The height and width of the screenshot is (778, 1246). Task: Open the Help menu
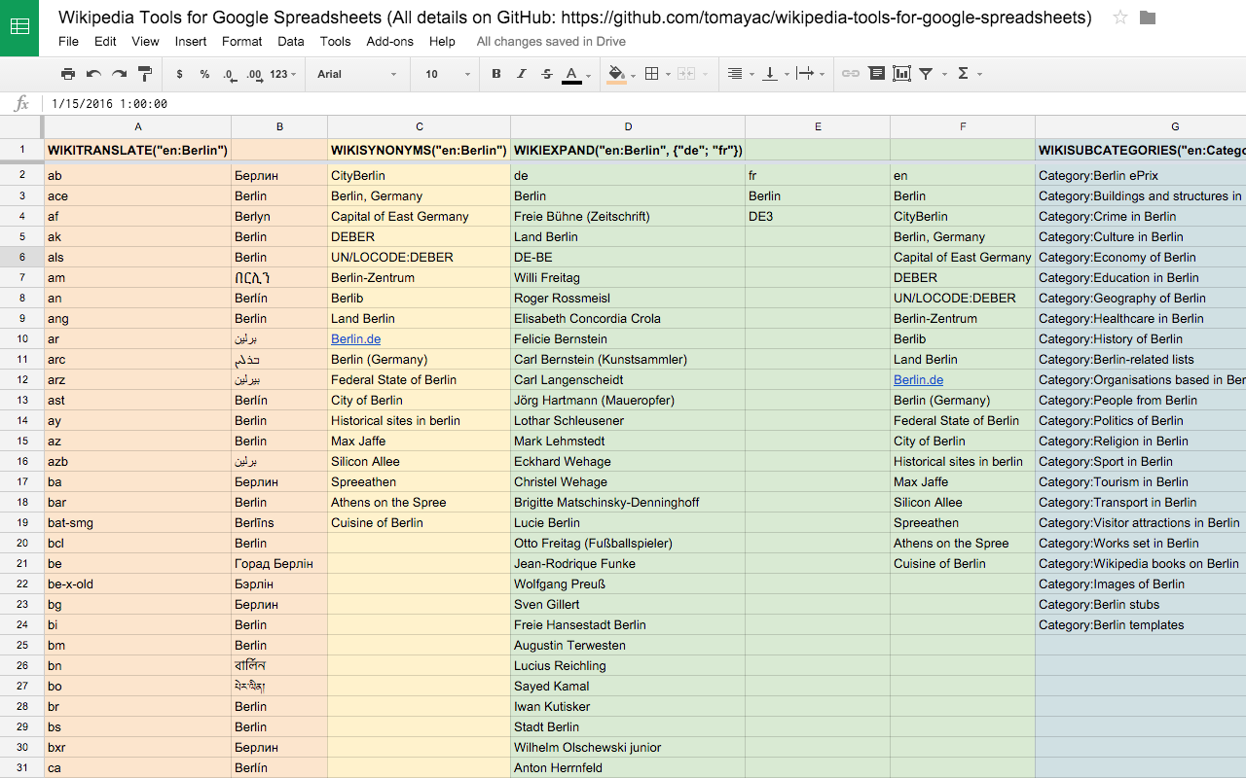click(442, 42)
